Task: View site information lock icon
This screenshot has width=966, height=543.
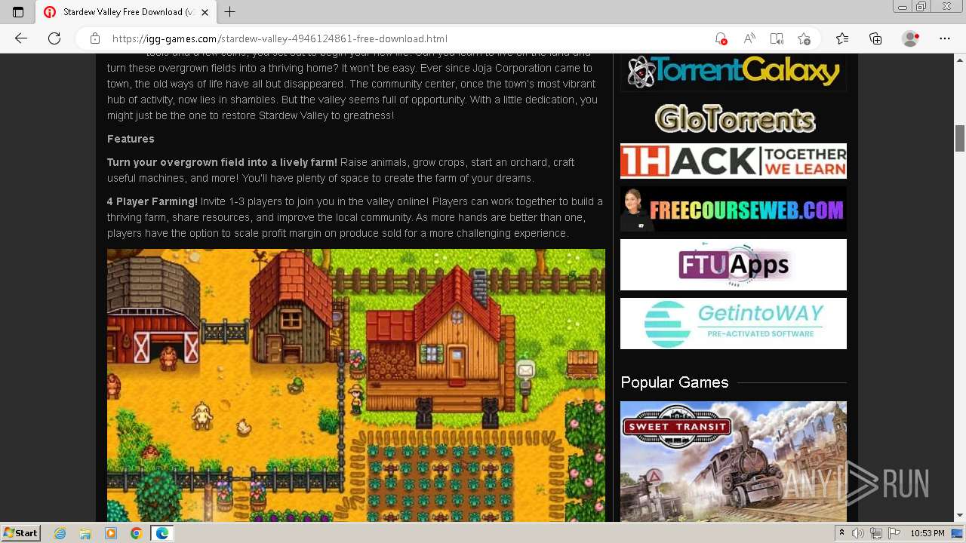Action: (x=94, y=38)
